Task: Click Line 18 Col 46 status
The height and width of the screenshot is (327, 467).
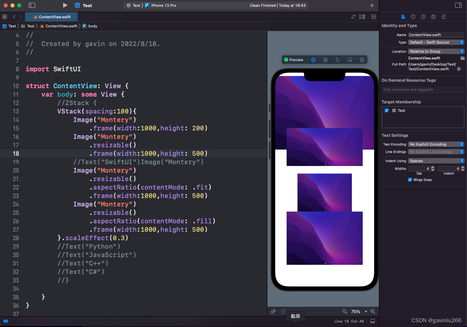Action: pos(349,321)
